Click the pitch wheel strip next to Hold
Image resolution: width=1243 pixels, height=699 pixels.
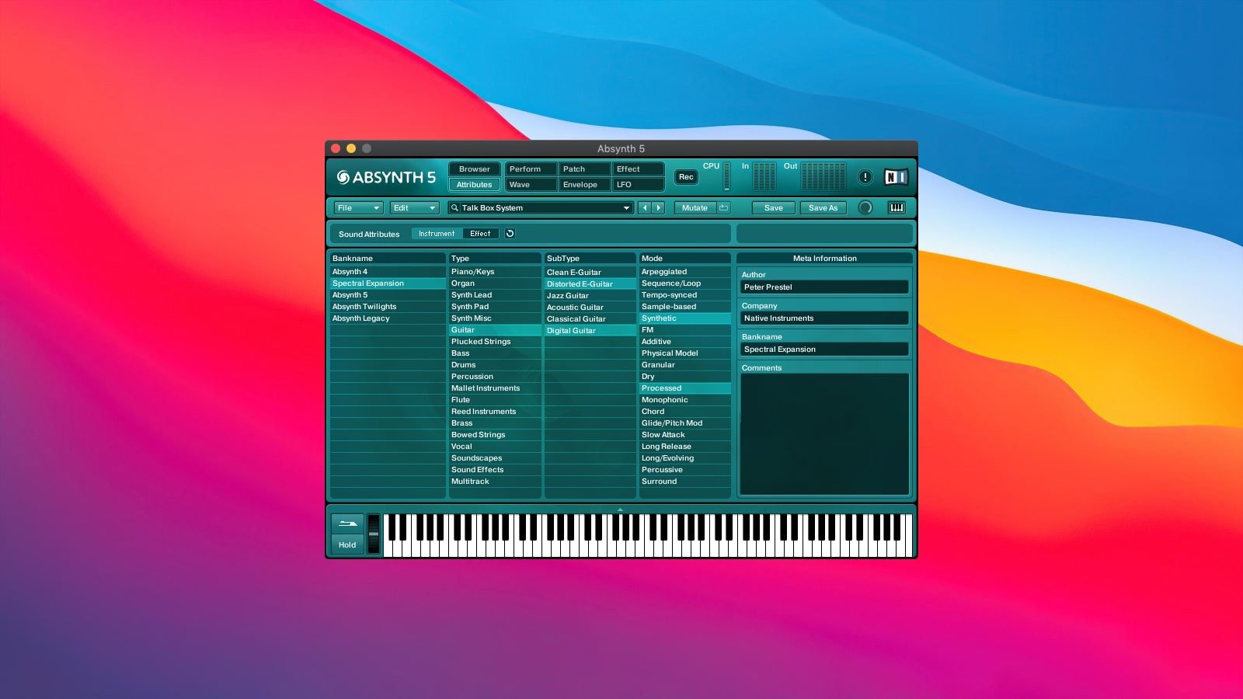[374, 534]
